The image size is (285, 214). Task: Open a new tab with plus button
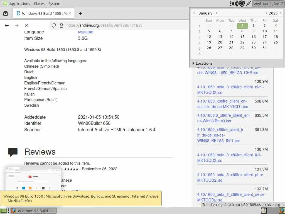80,13
